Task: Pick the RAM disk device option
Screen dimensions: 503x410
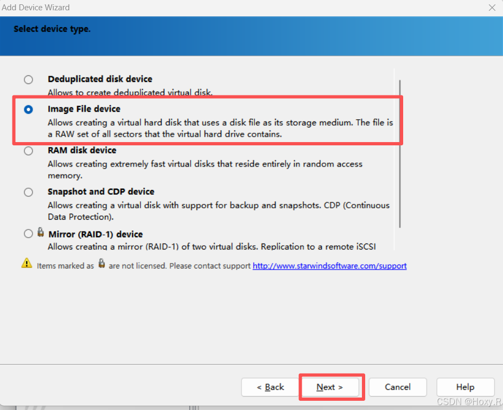Action: [29, 151]
